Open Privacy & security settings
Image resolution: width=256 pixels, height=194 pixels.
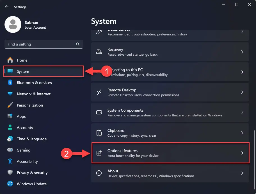point(44,173)
